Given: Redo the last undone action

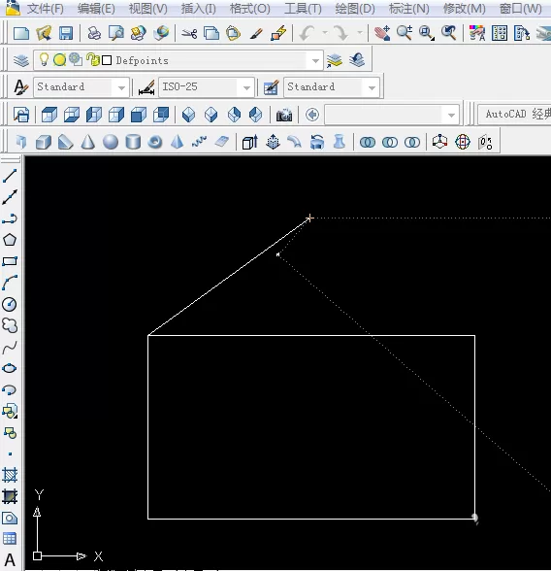Looking at the screenshot, I should 341,33.
